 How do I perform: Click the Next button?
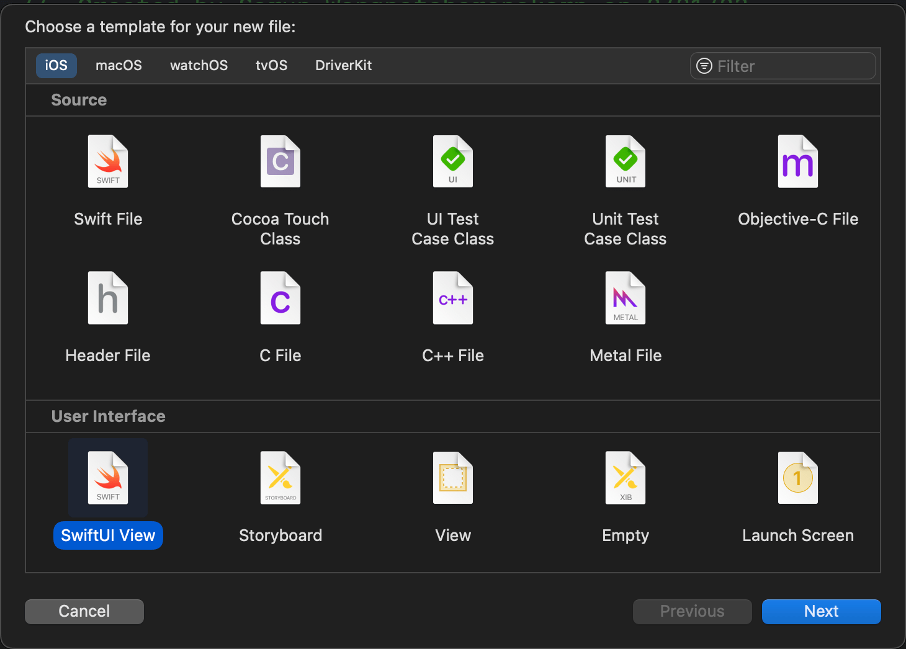[822, 612]
